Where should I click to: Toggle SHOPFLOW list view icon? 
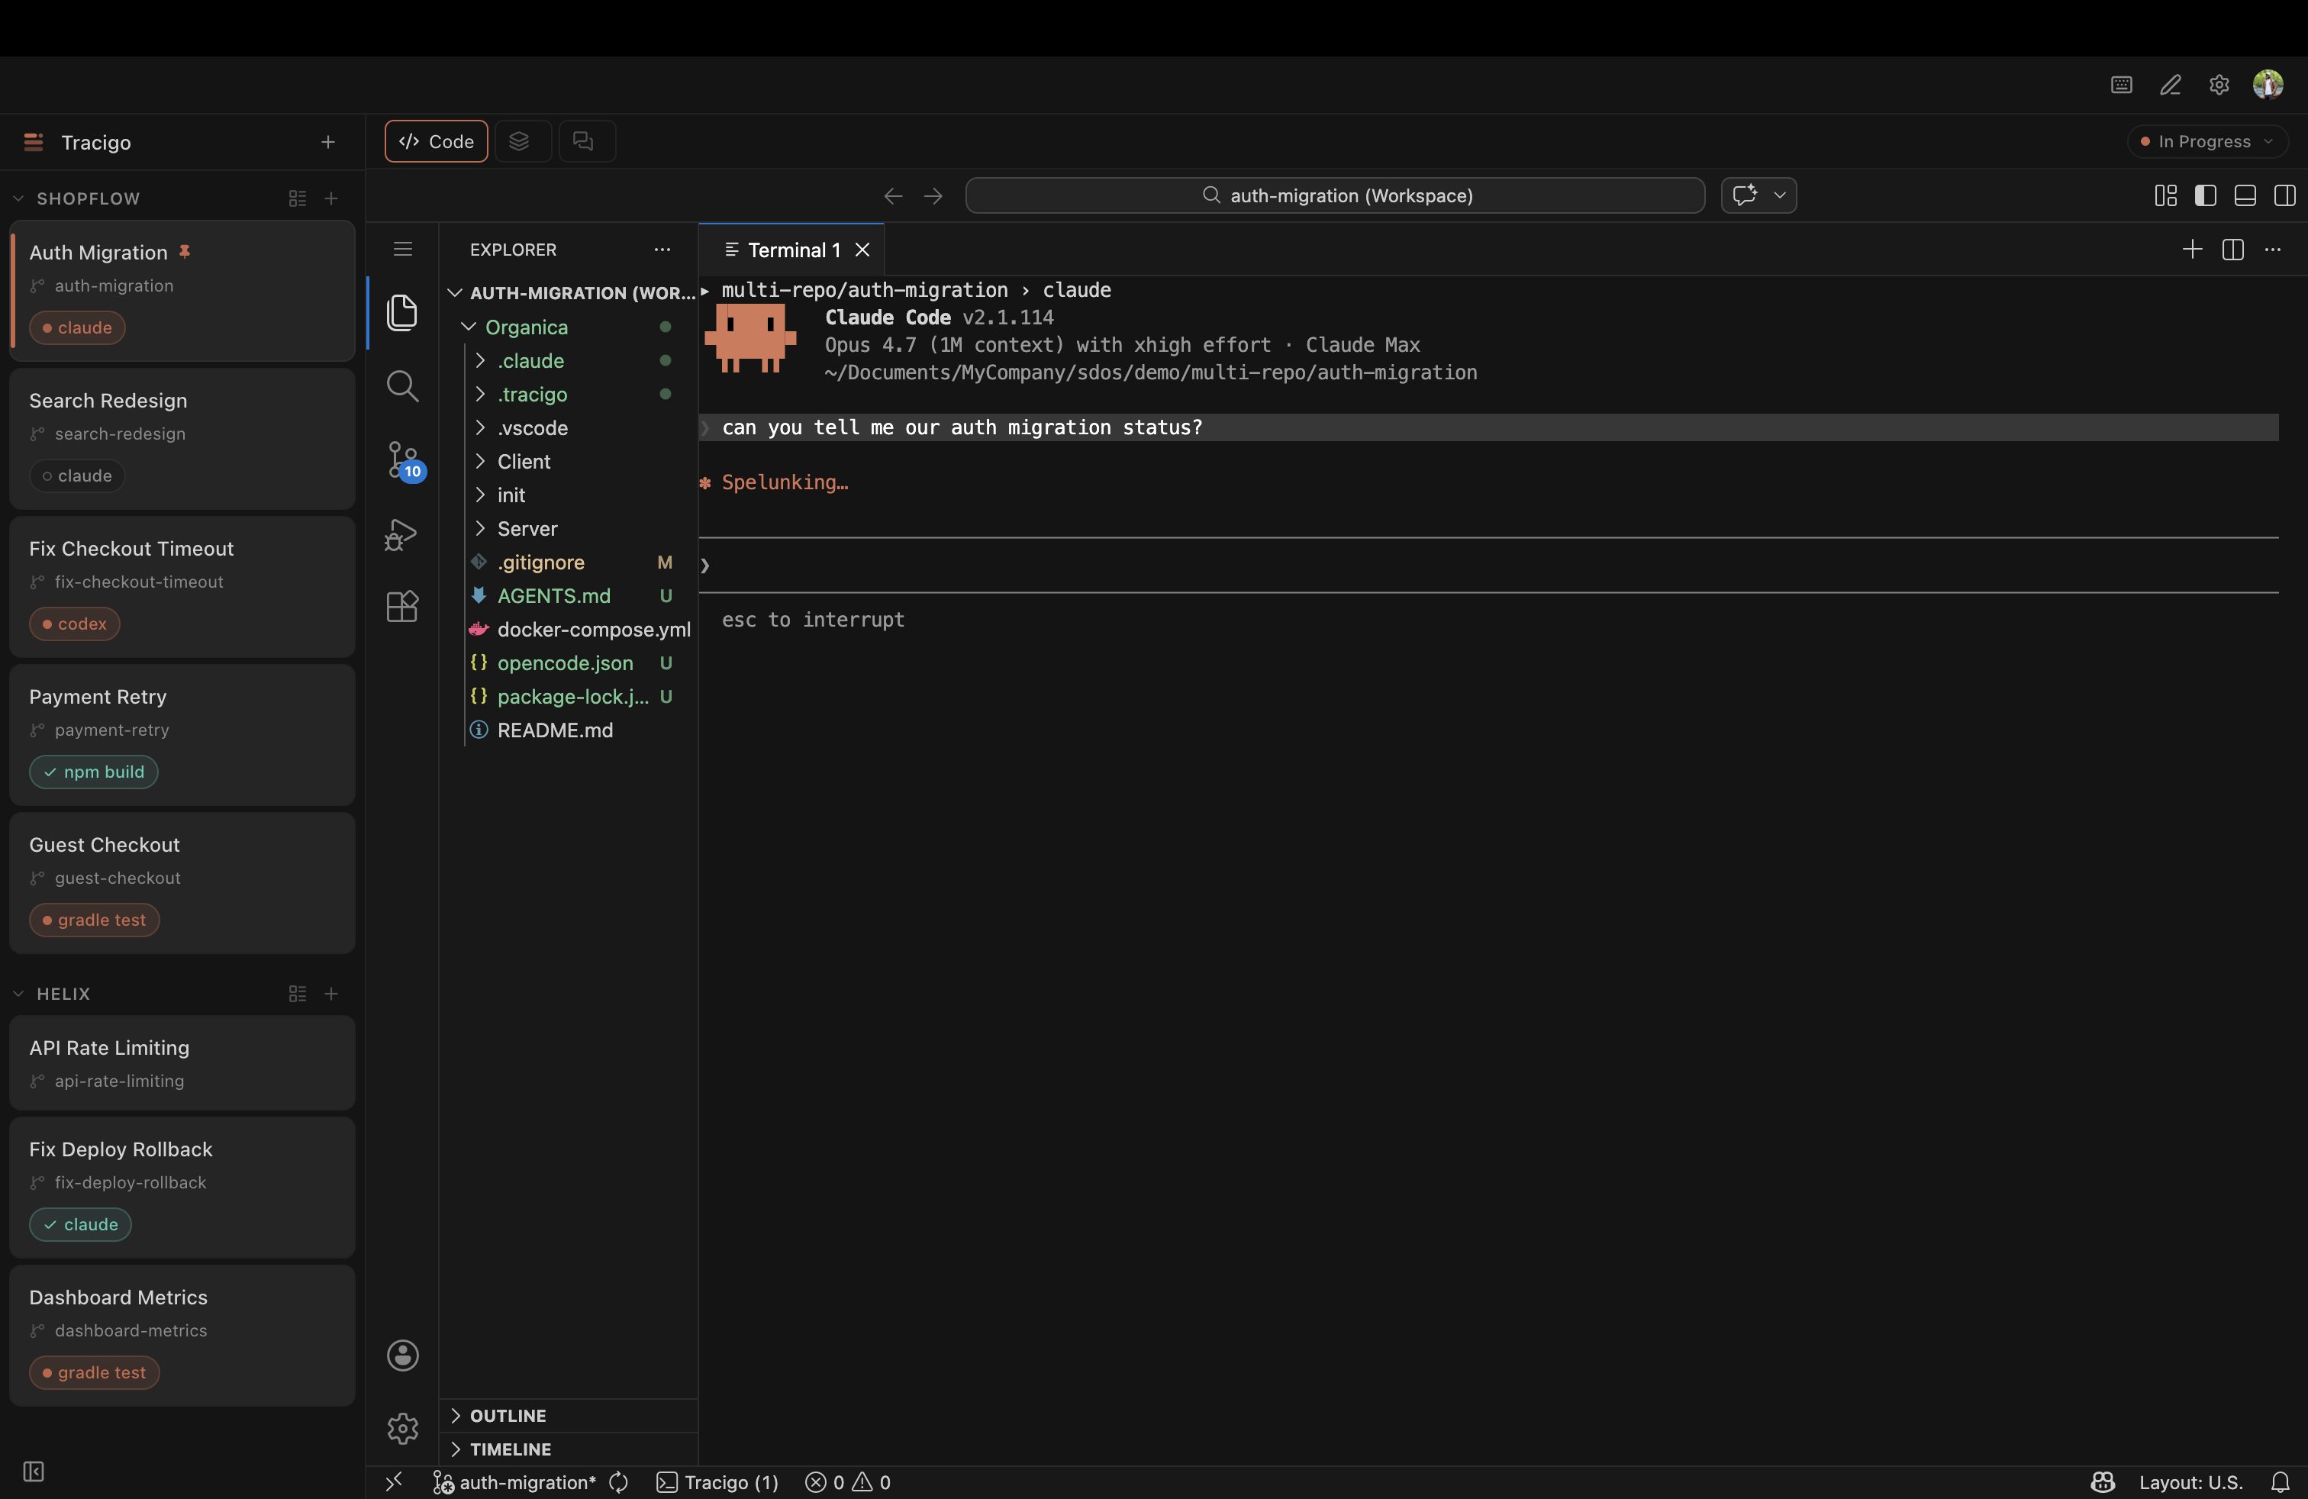297,198
